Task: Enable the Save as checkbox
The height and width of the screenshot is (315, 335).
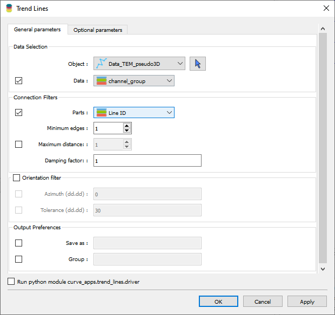Action: coord(19,243)
